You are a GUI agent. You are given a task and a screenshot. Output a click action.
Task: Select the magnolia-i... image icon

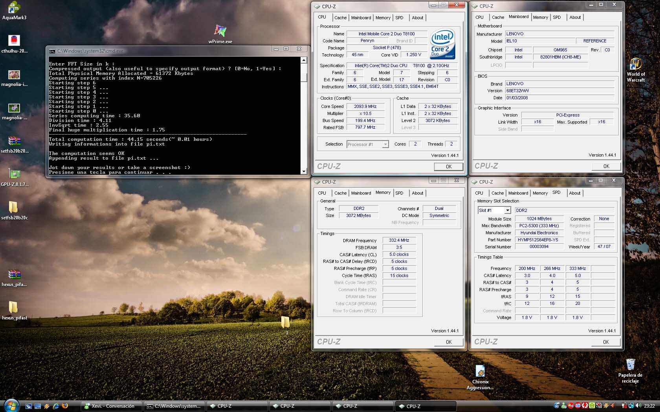14,78
